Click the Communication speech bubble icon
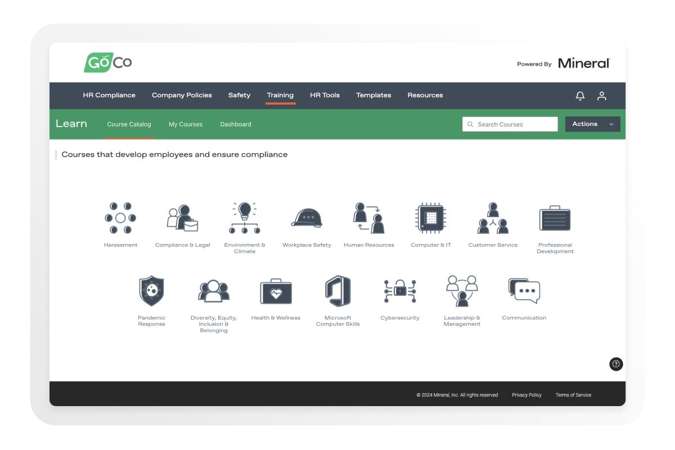Viewport: 675px width, 450px height. (x=524, y=290)
